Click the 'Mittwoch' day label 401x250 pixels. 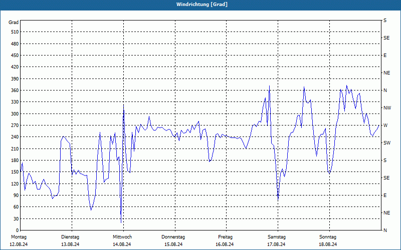coord(122,237)
